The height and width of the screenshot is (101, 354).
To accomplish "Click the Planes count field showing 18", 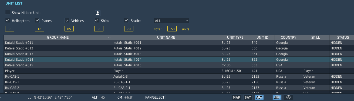I will (x=39, y=29).
